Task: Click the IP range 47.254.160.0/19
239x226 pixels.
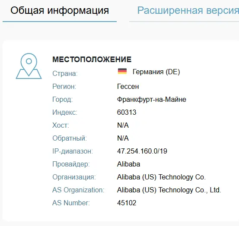Action: click(x=142, y=151)
